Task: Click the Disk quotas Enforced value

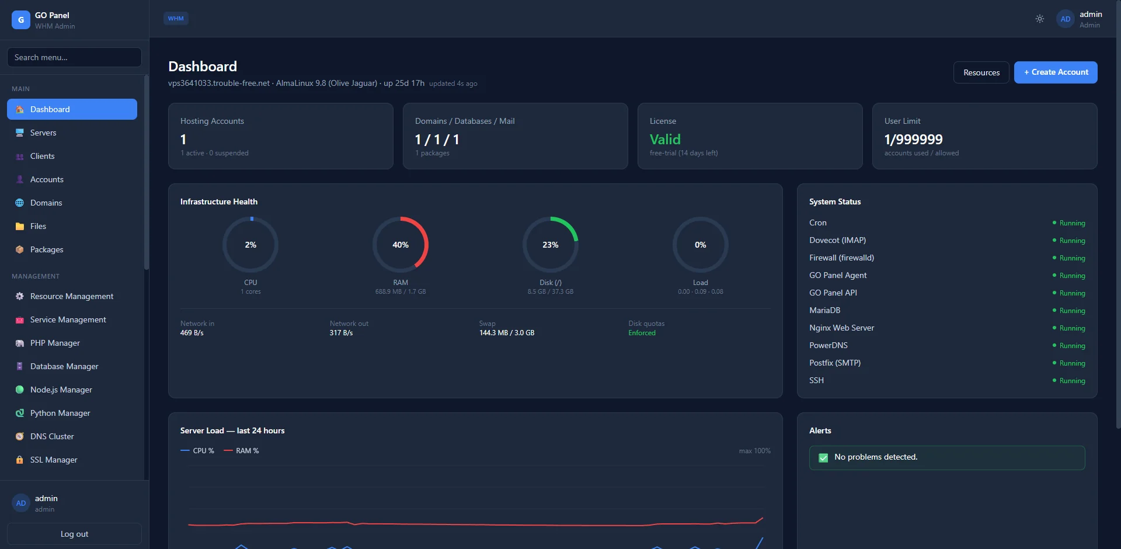Action: pos(642,333)
